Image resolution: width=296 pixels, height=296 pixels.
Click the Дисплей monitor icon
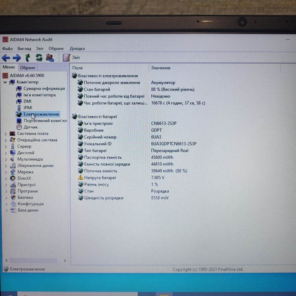[13, 153]
